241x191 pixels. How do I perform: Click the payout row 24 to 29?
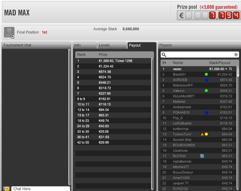click(113, 126)
